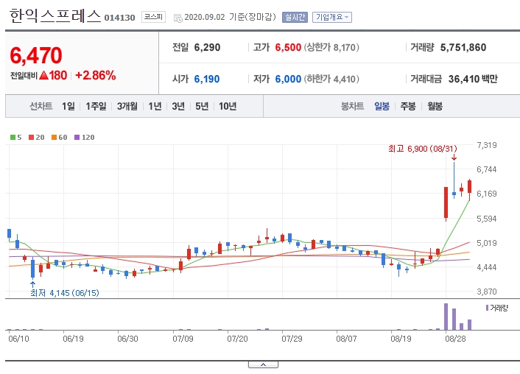Click the change percentage +2.86%
The width and height of the screenshot is (520, 374).
tap(96, 75)
